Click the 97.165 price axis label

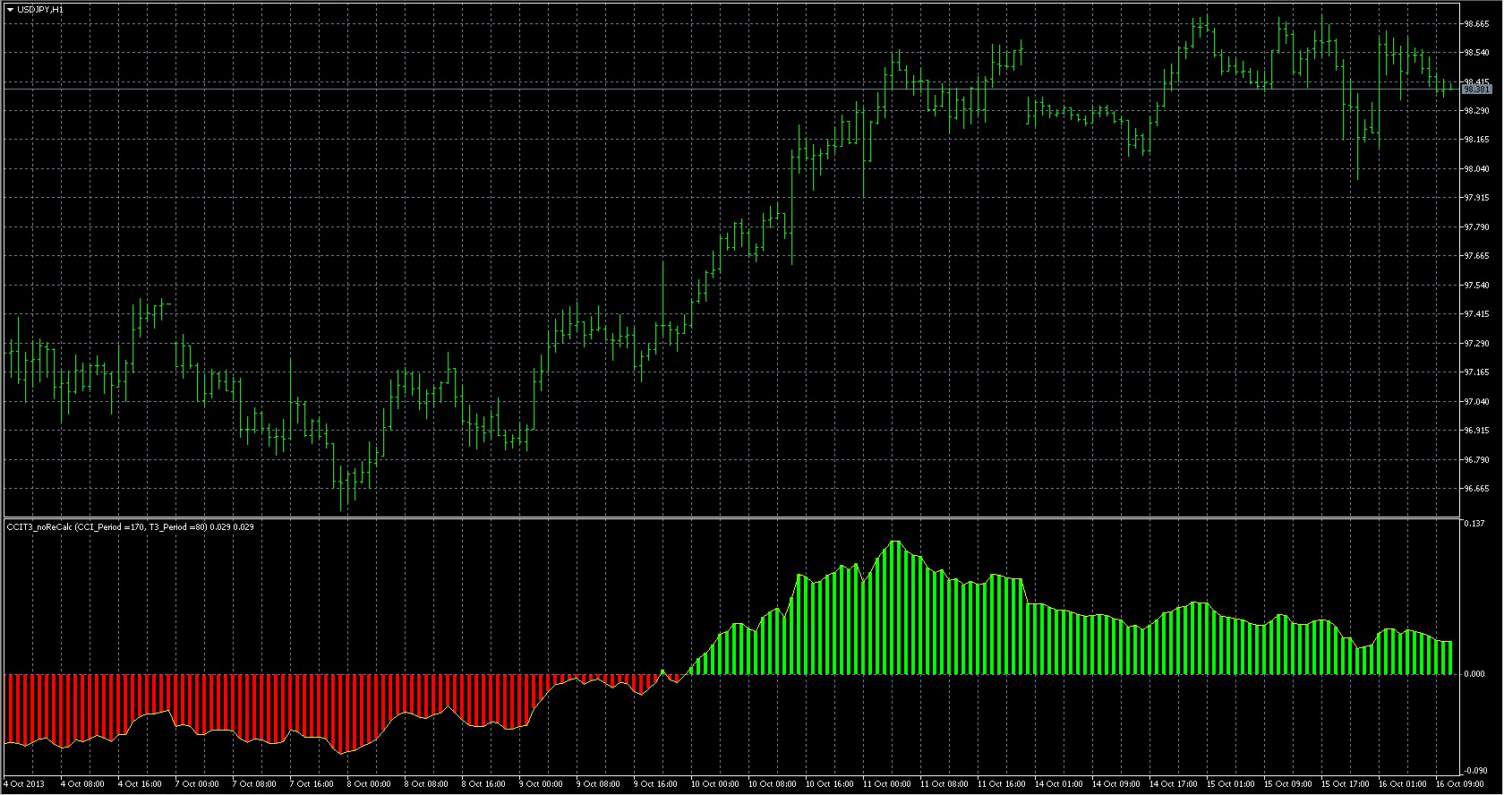click(x=1476, y=372)
